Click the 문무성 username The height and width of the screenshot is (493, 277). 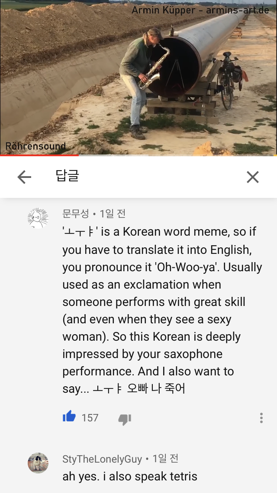pyautogui.click(x=76, y=214)
